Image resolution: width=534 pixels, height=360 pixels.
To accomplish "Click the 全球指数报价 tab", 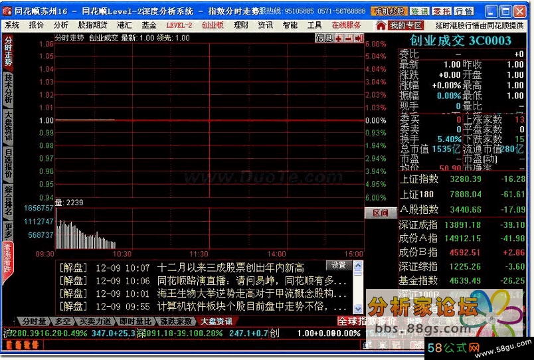I will click(x=367, y=321).
